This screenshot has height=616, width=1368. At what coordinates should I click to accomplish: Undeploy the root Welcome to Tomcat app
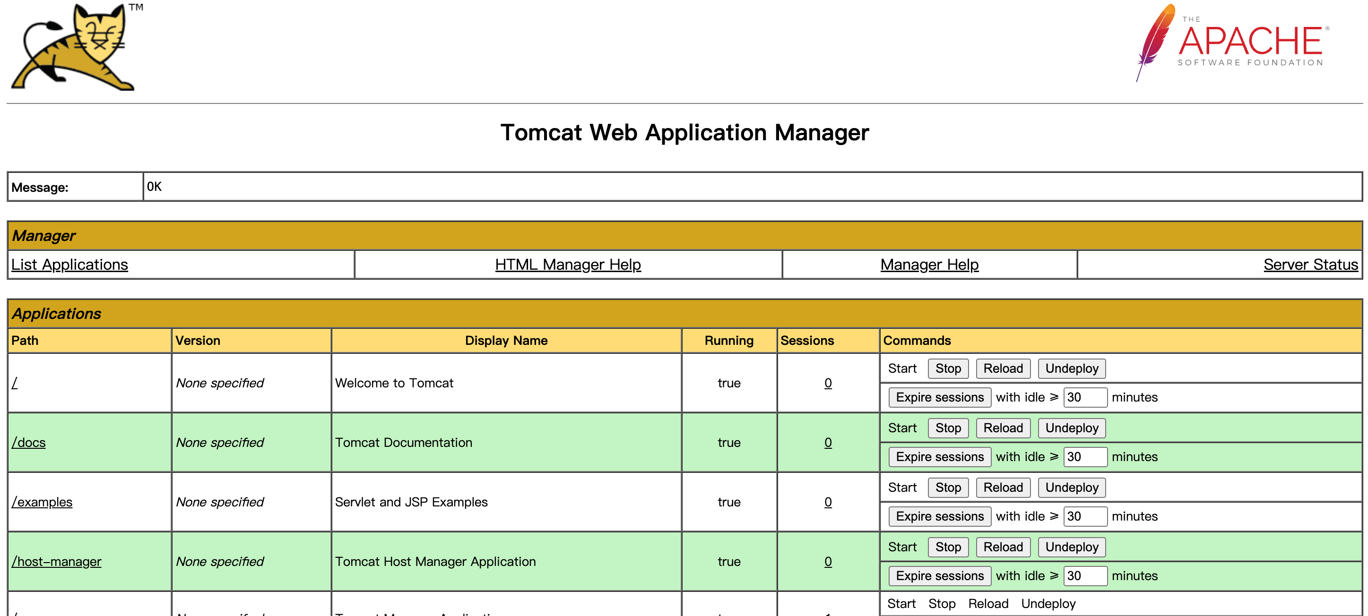coord(1071,368)
